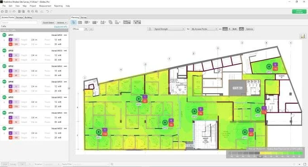
Task: Click the ellipsis button next to Offices
Action: (x=91, y=29)
